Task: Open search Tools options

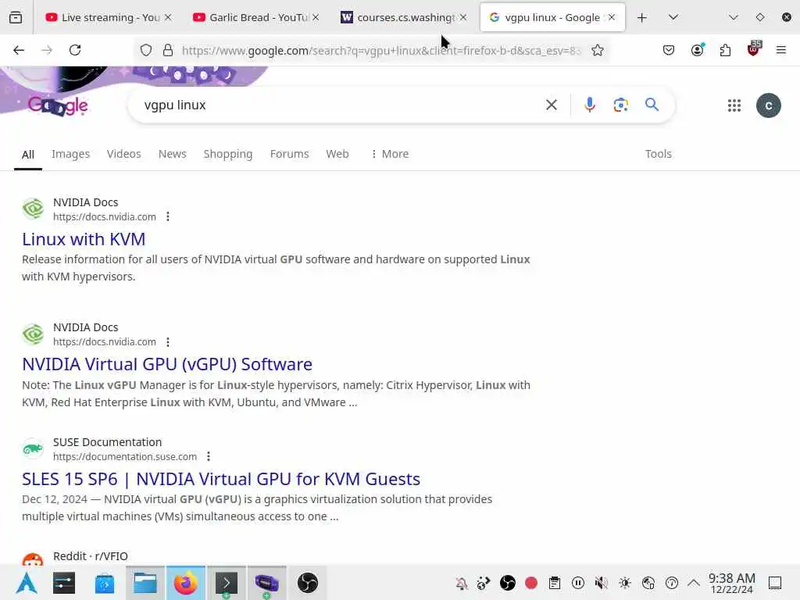Action: (x=658, y=154)
